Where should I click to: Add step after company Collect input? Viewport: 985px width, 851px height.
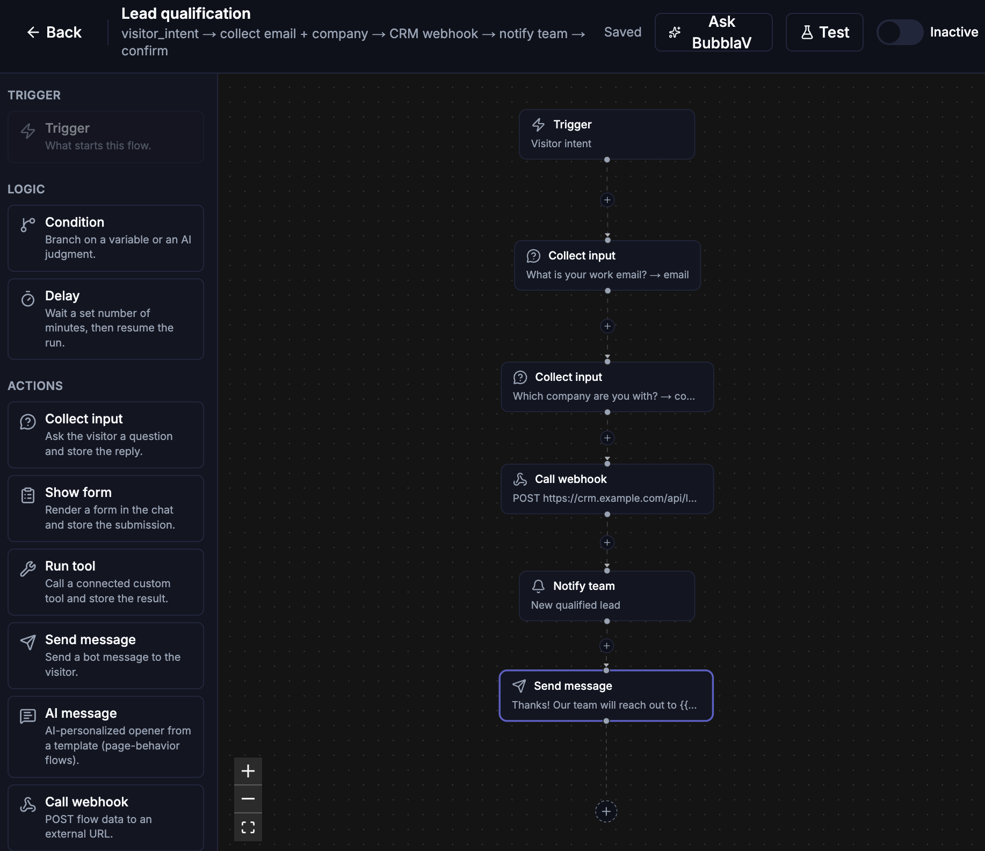point(607,438)
